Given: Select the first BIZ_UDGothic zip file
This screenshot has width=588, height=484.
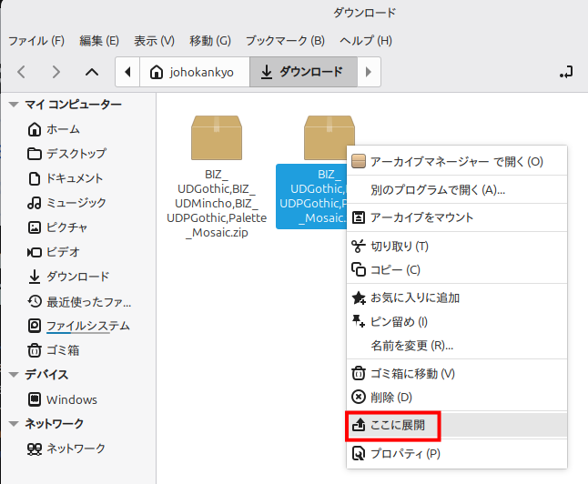Looking at the screenshot, I should [x=216, y=178].
